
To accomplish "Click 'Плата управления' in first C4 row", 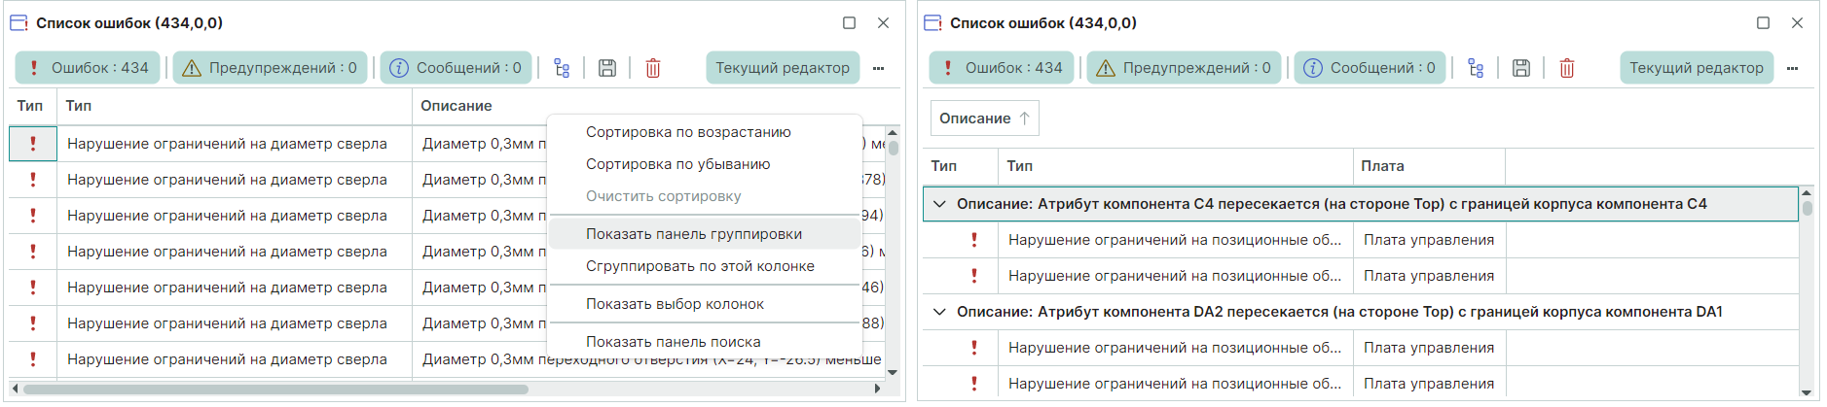I will tap(1429, 240).
